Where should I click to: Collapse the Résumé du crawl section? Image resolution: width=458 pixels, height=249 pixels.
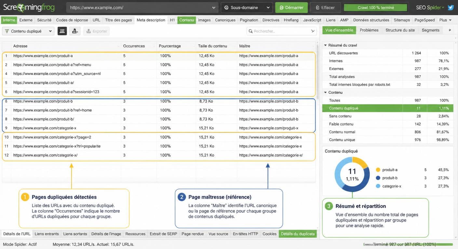(x=325, y=45)
